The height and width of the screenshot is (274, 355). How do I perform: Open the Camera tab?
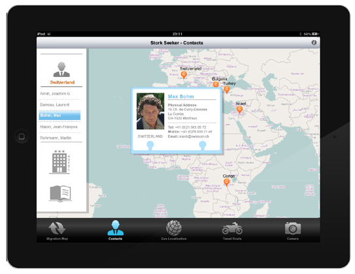coord(293,231)
